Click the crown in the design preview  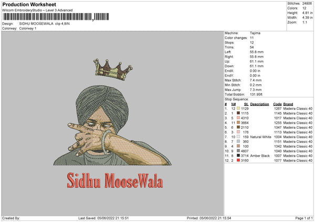[113, 70]
